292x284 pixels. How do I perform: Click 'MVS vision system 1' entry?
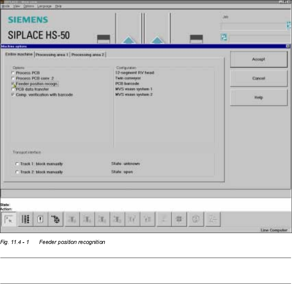(x=134, y=89)
